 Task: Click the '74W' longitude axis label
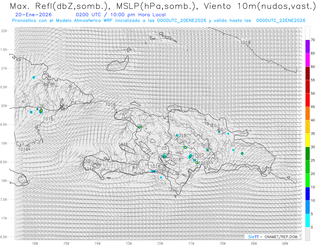coord(98,244)
